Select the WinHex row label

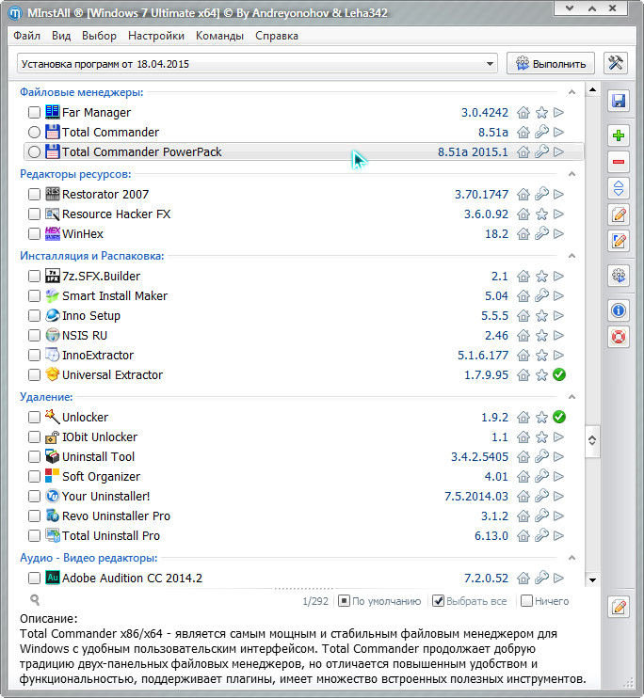[83, 233]
